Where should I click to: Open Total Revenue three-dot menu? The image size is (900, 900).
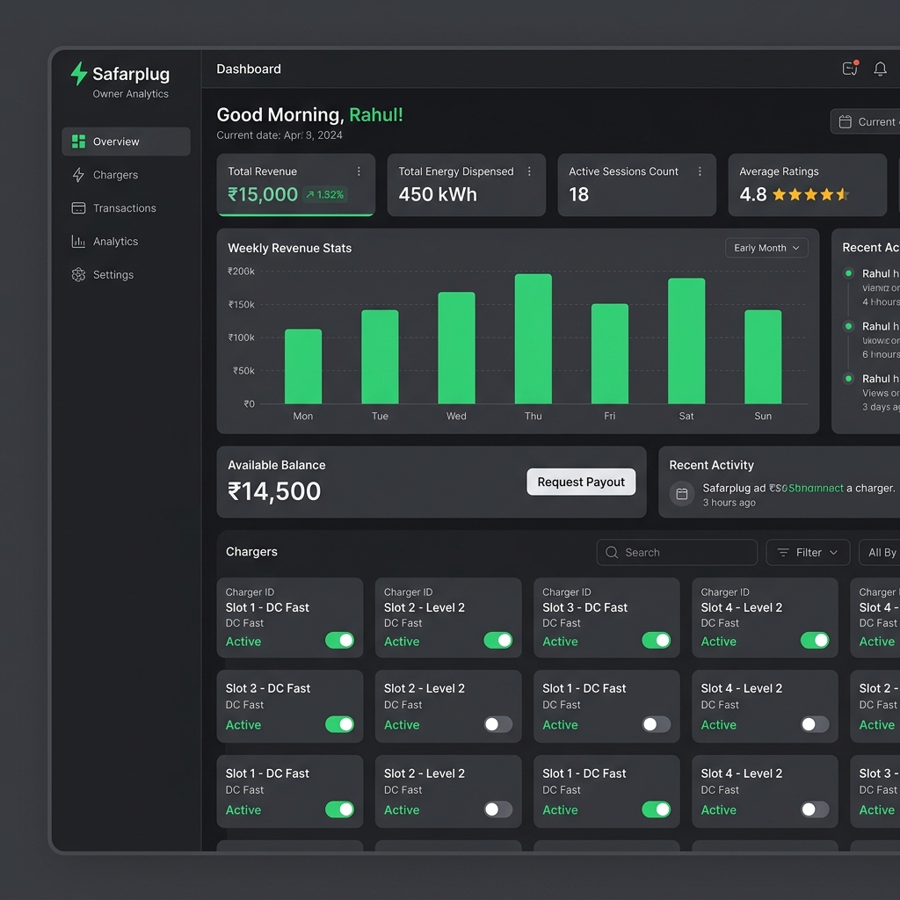(x=359, y=171)
